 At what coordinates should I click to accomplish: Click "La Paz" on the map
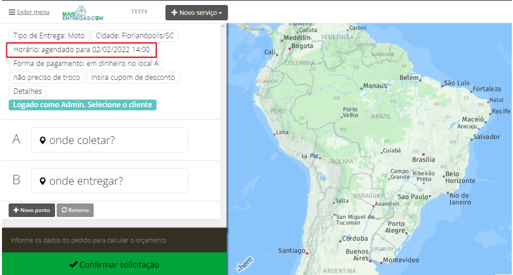point(310,156)
